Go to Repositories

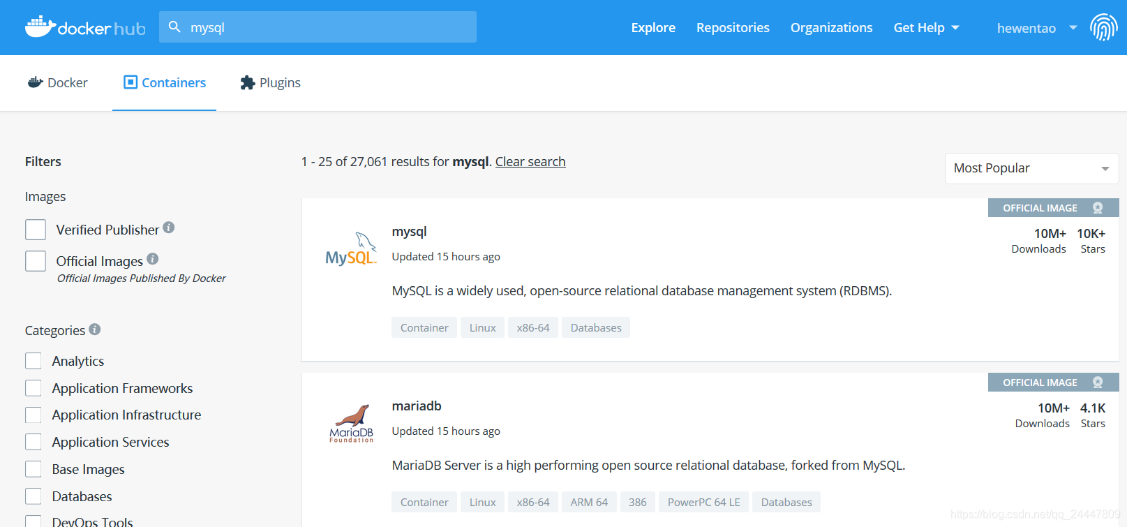733,28
